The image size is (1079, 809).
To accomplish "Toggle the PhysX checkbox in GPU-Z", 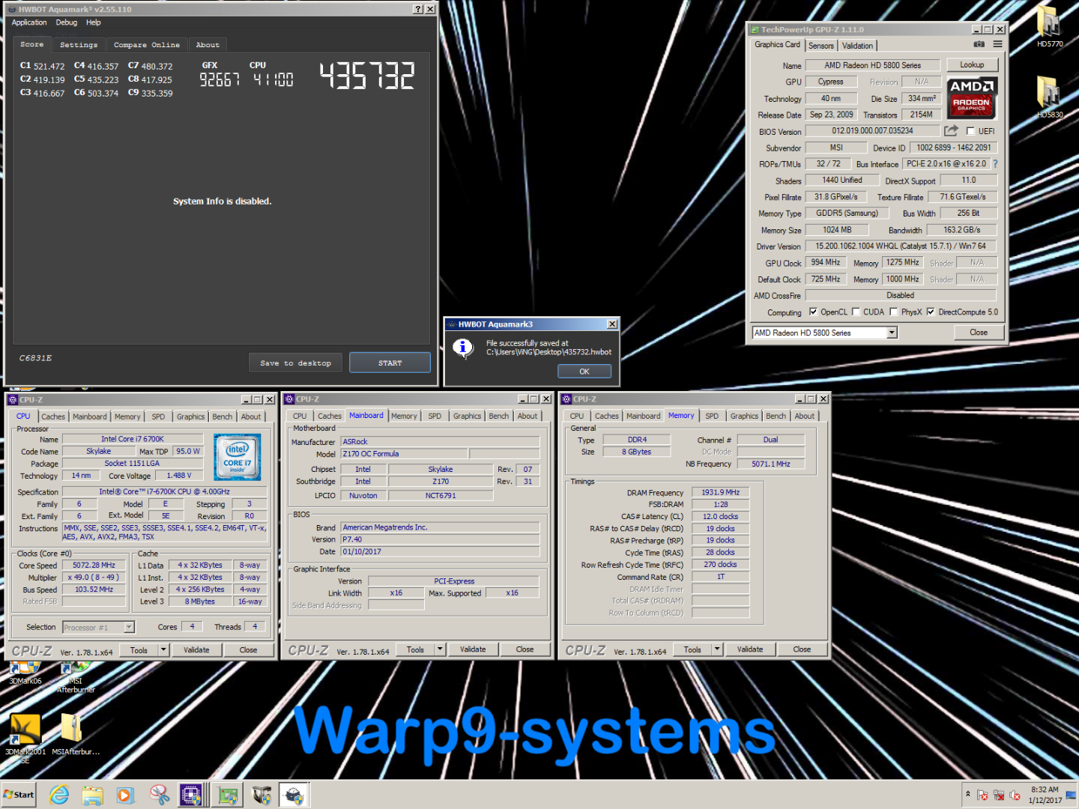I will pyautogui.click(x=893, y=312).
